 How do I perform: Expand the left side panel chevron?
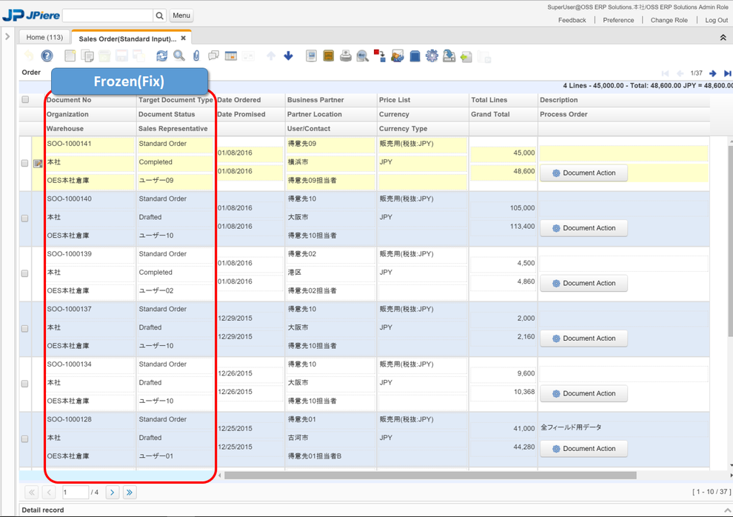[x=7, y=36]
